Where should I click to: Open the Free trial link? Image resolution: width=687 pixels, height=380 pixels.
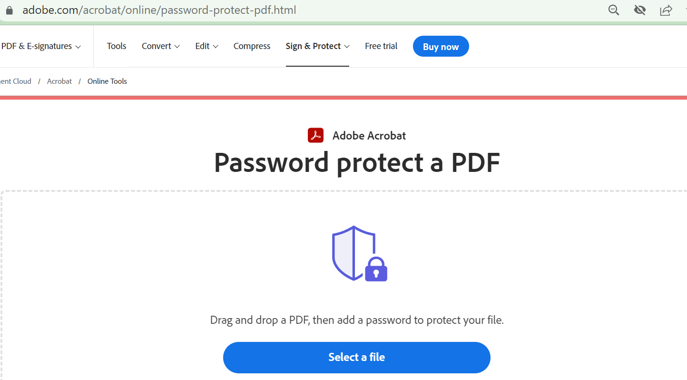coord(381,46)
